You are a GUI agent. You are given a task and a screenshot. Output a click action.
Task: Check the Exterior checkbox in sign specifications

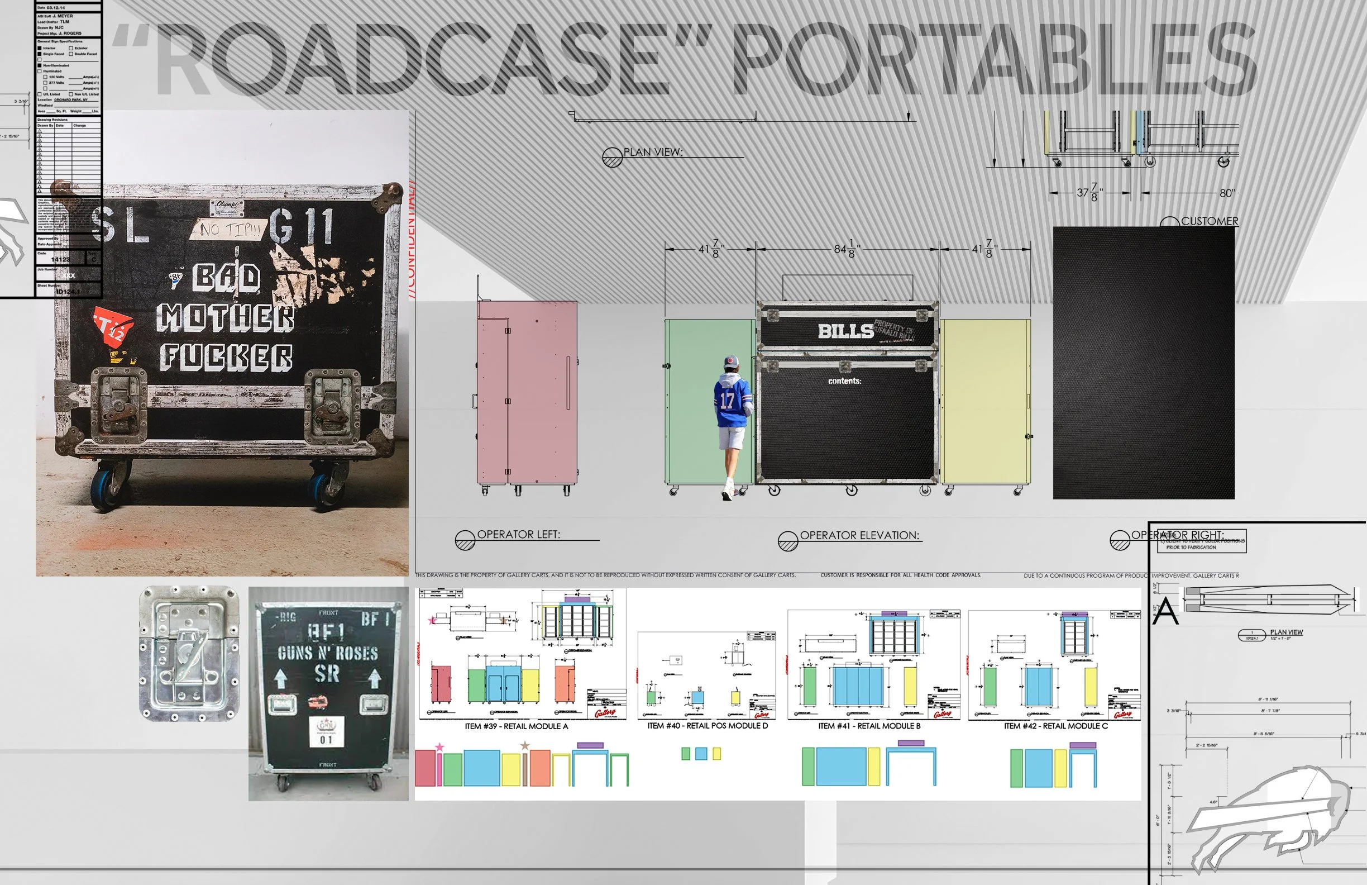(71, 48)
